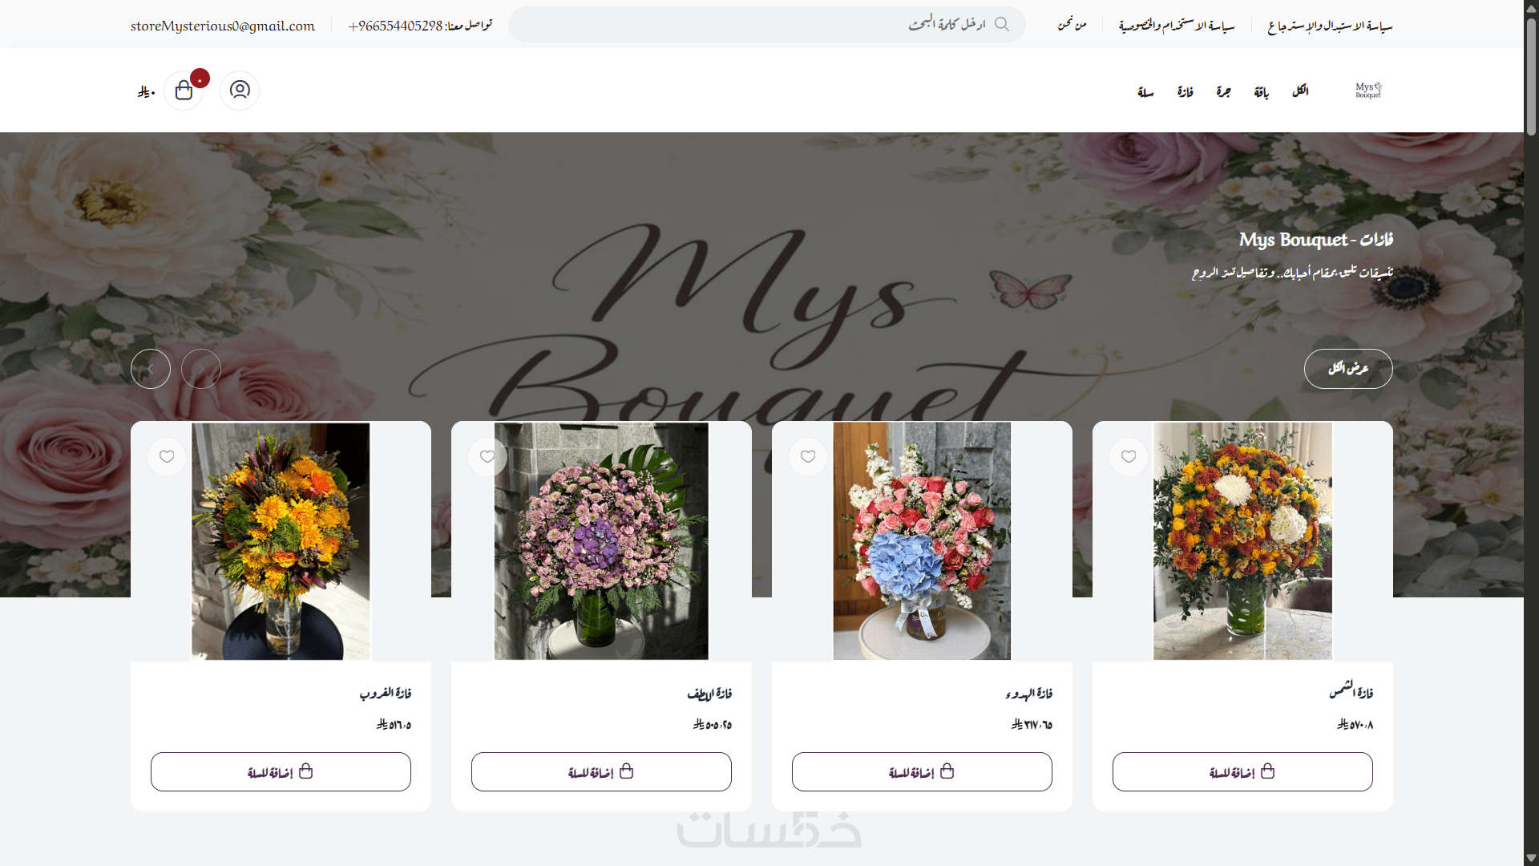Open the فازة category menu item
Image resolution: width=1539 pixels, height=866 pixels.
pos(1186,92)
